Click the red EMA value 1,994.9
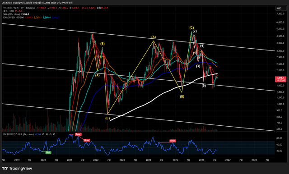 [29, 17]
